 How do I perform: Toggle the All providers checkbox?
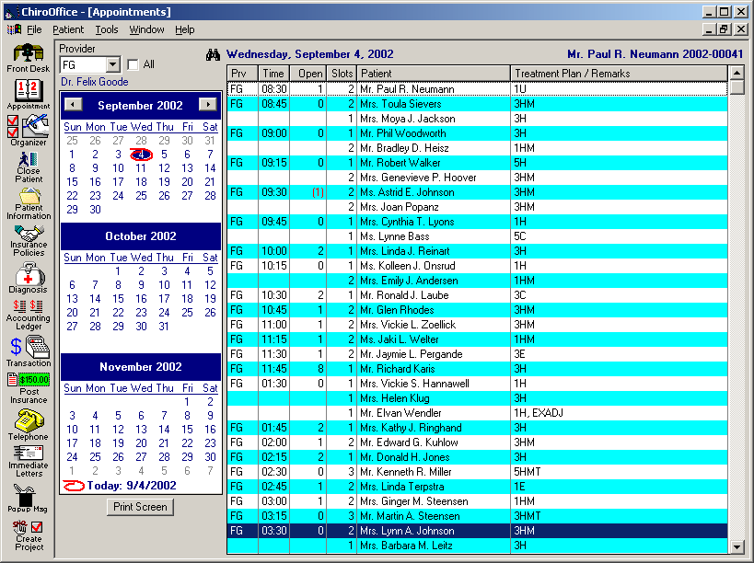[x=133, y=64]
